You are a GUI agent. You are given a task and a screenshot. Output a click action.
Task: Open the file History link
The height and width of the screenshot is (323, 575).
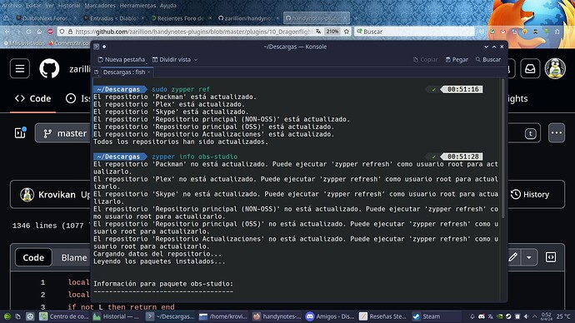click(x=530, y=195)
